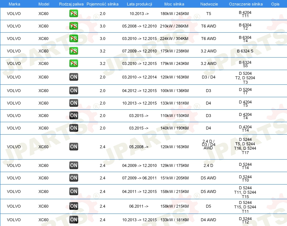This screenshot has width=287, height=226.
Task: Click engine code B 6304 T4
Action: click(245, 39)
